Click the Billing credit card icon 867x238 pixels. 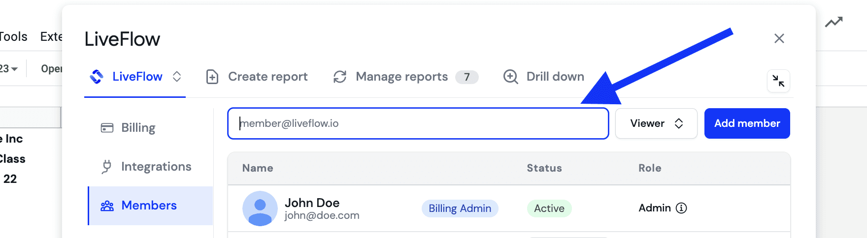tap(107, 128)
